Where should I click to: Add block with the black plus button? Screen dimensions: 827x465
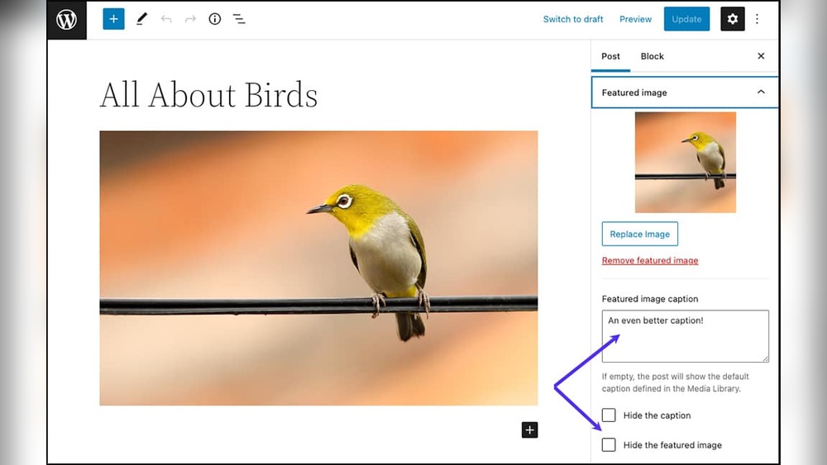pos(529,429)
